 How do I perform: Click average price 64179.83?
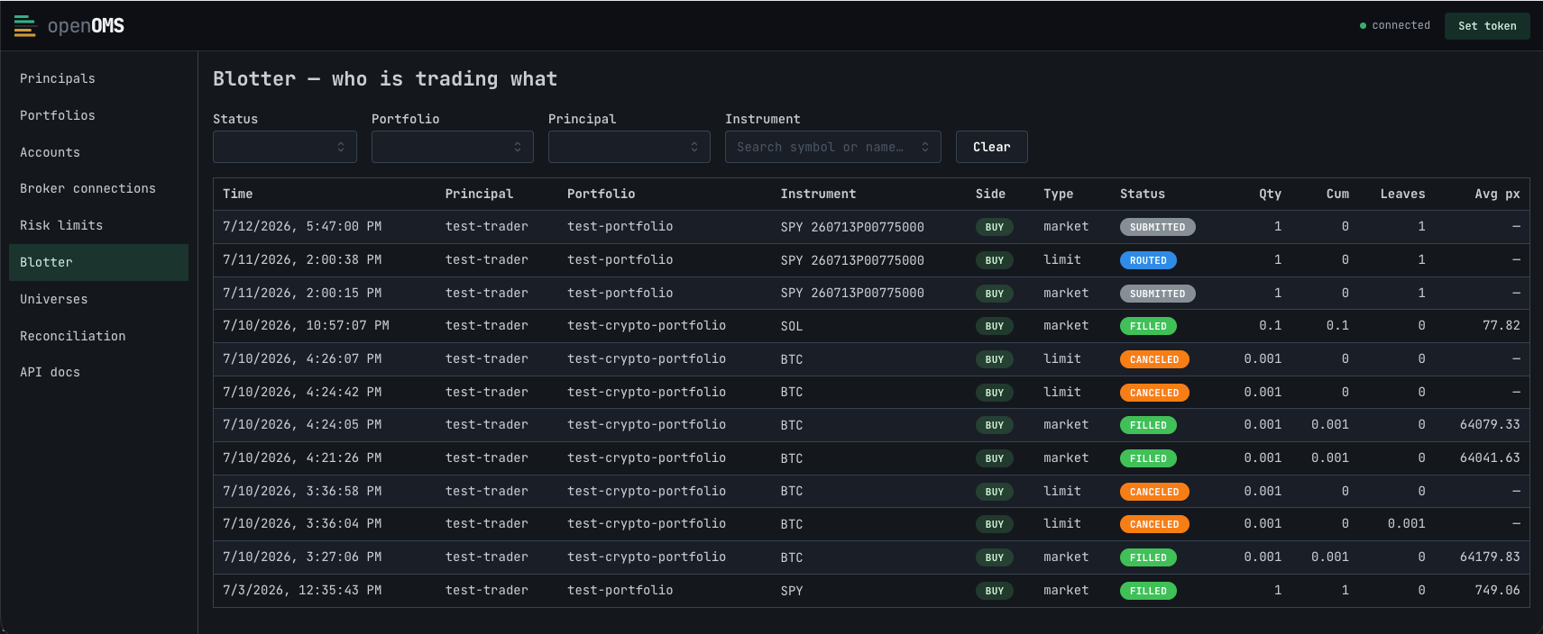point(1490,557)
